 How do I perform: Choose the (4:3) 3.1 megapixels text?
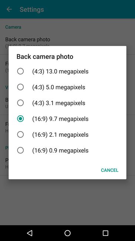59,103
